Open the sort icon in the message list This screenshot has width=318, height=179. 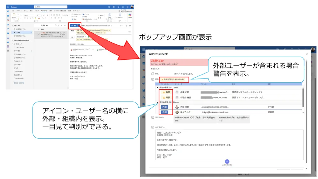pyautogui.click(x=65, y=25)
